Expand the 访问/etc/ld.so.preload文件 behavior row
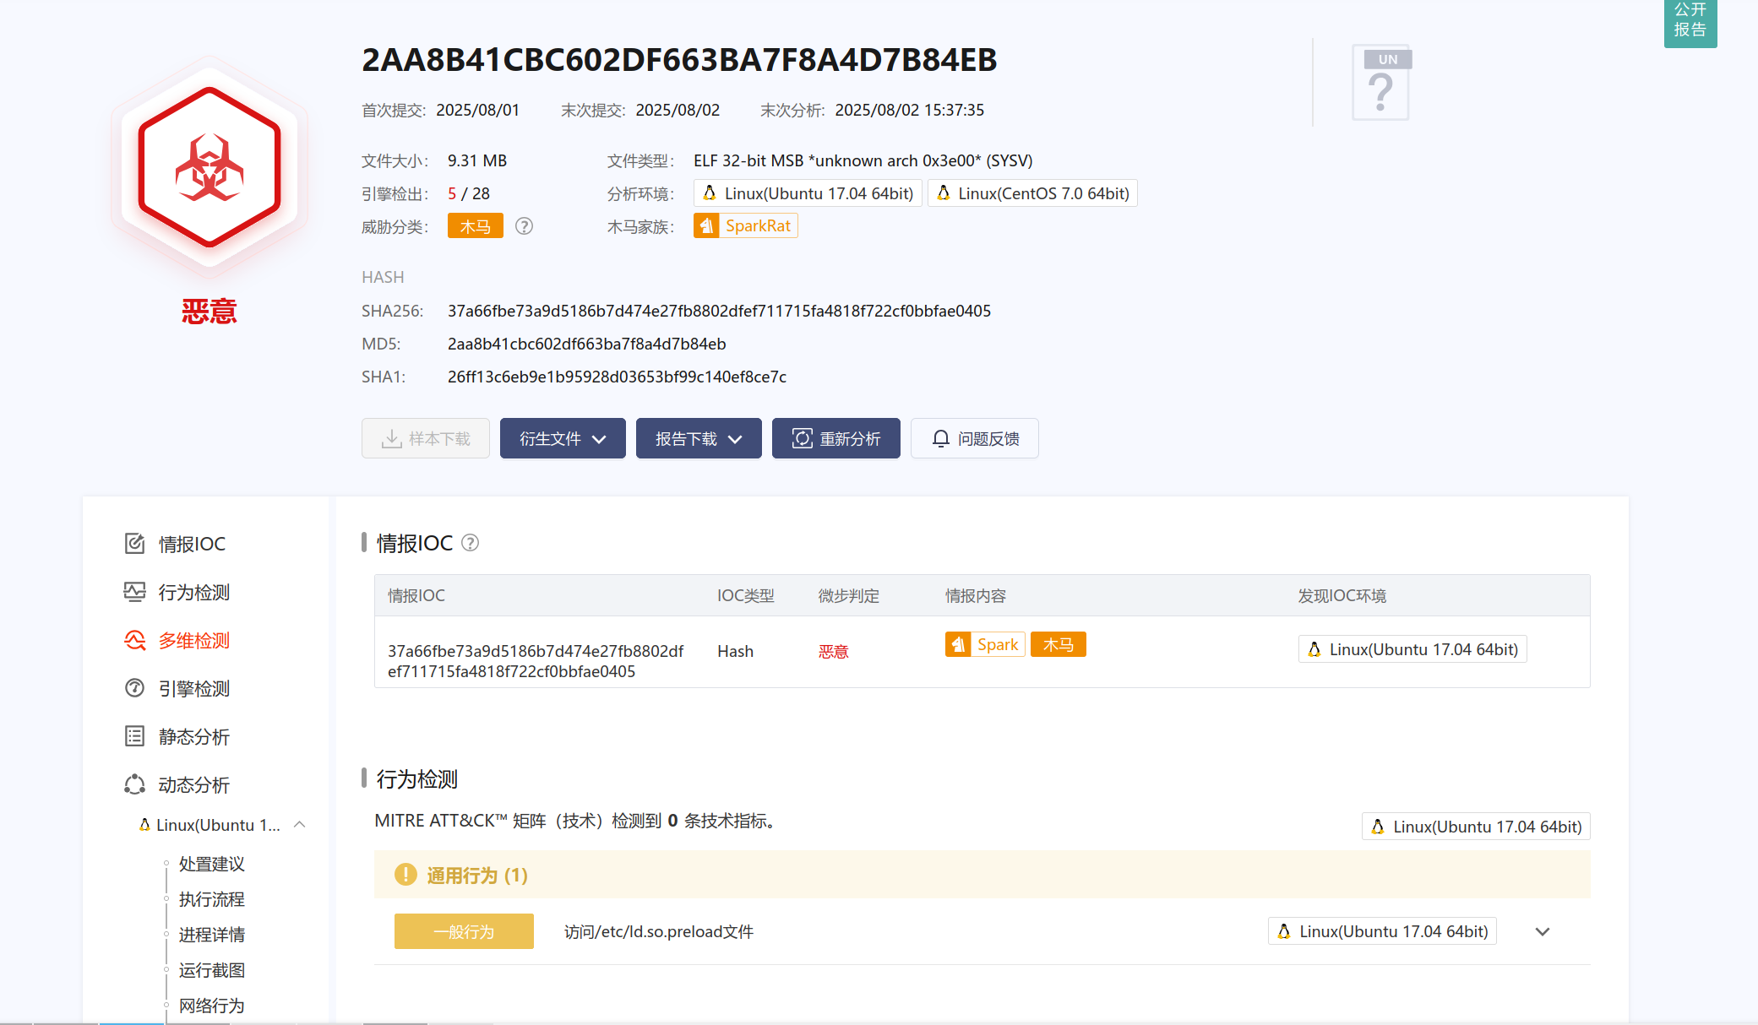This screenshot has height=1025, width=1758. (1543, 931)
